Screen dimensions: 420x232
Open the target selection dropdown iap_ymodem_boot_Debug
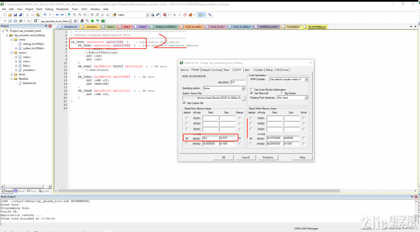click(x=70, y=21)
